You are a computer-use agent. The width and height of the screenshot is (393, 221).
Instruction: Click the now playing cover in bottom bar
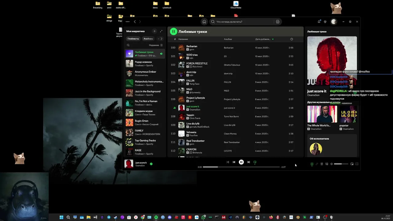tap(129, 164)
